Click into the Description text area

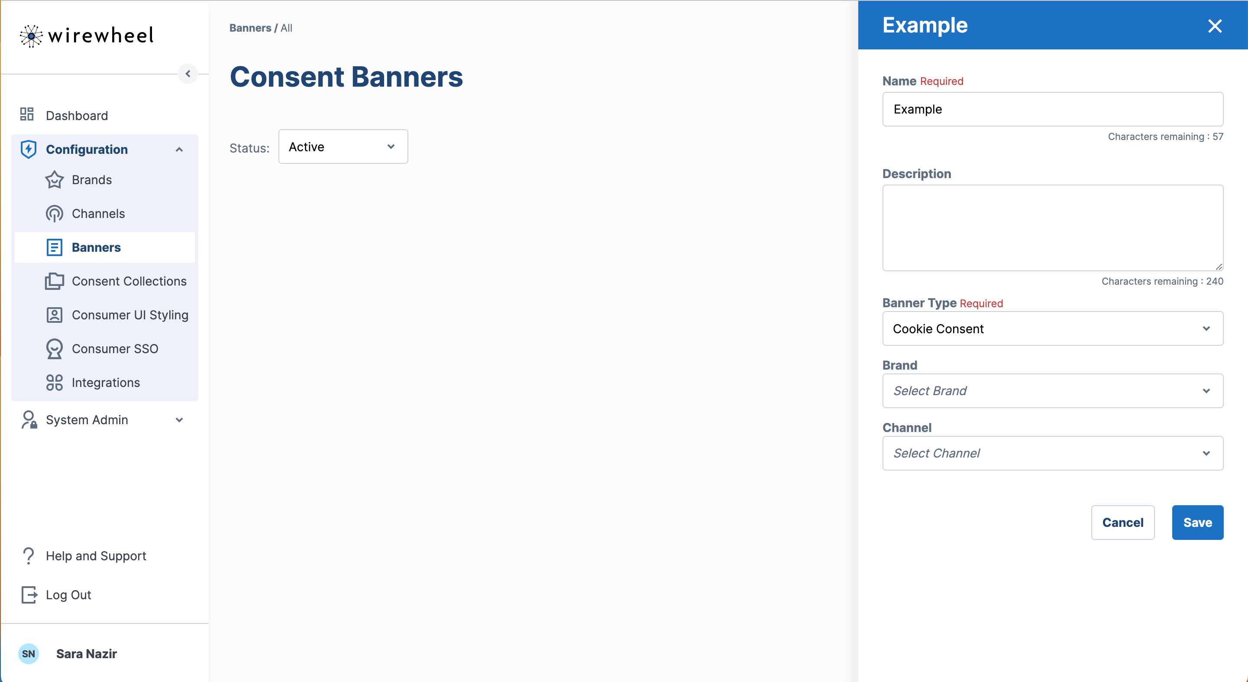(1052, 227)
